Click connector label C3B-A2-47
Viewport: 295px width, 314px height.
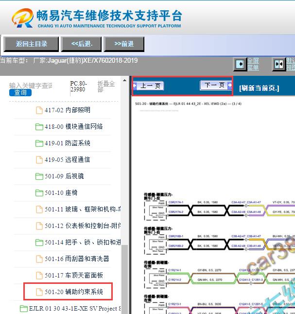coord(238,236)
